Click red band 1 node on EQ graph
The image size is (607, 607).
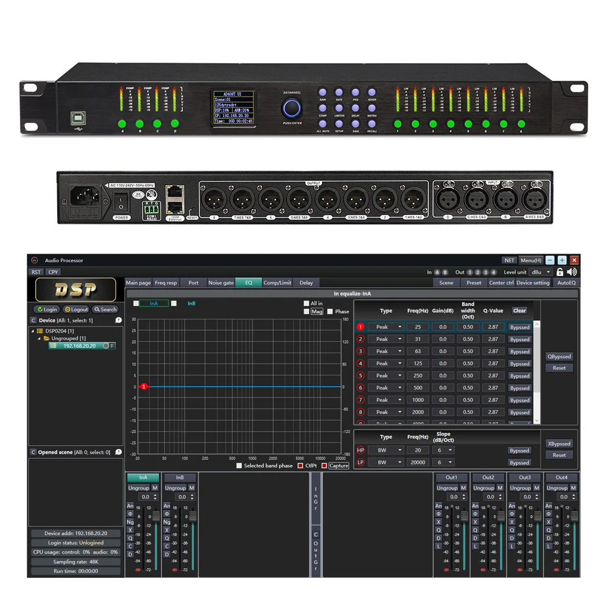tap(144, 386)
